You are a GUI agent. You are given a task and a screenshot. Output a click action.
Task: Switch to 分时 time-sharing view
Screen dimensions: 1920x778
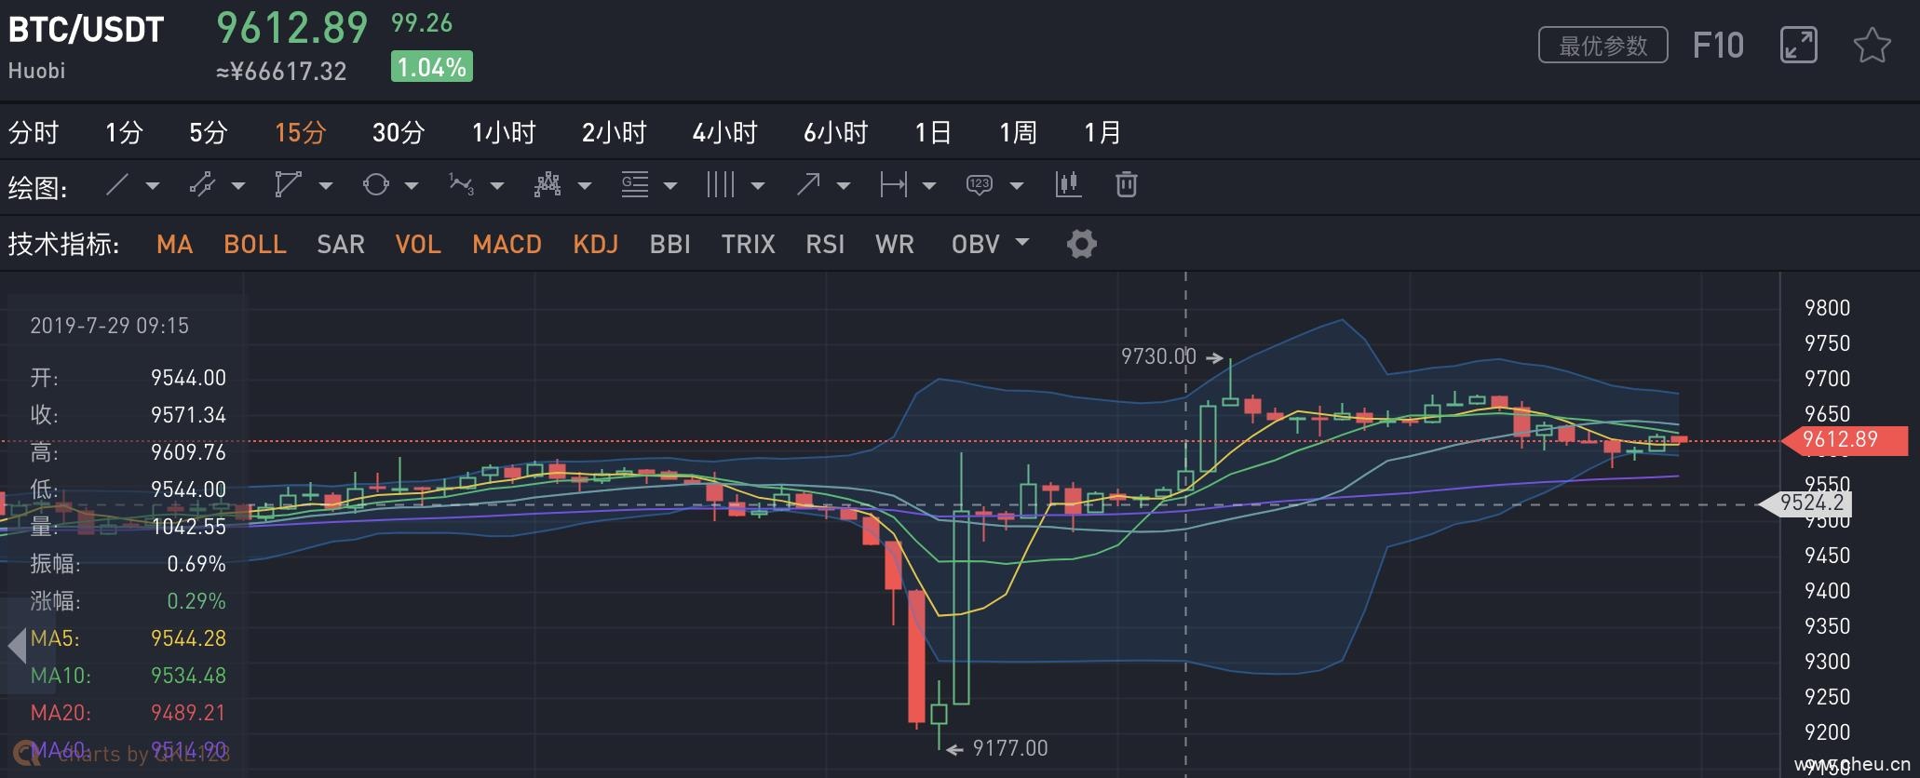pyautogui.click(x=34, y=132)
